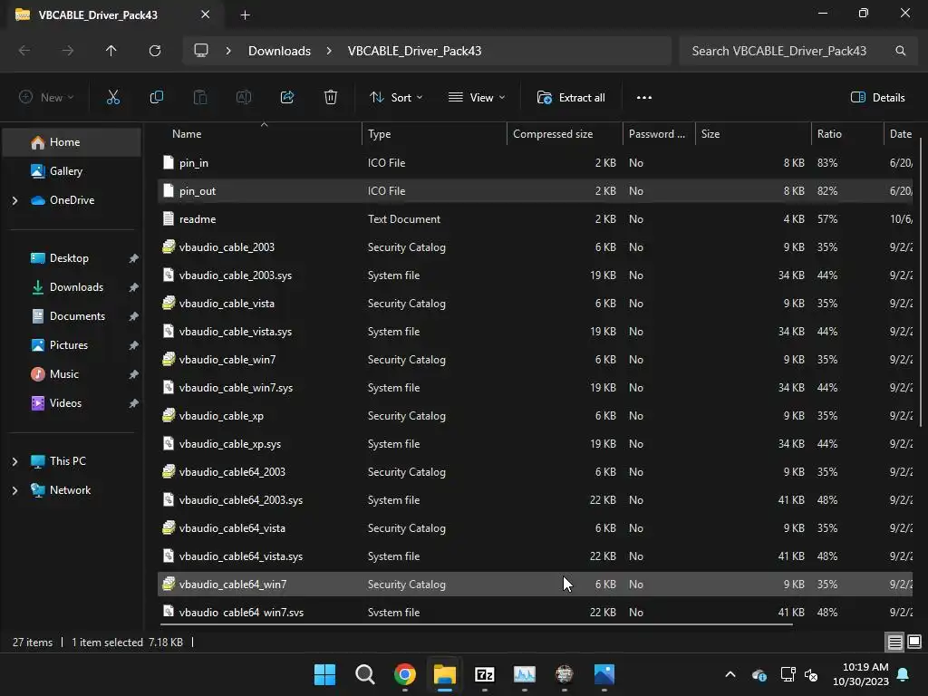This screenshot has height=696, width=928.
Task: Click the muted volume tray icon
Action: (811, 674)
